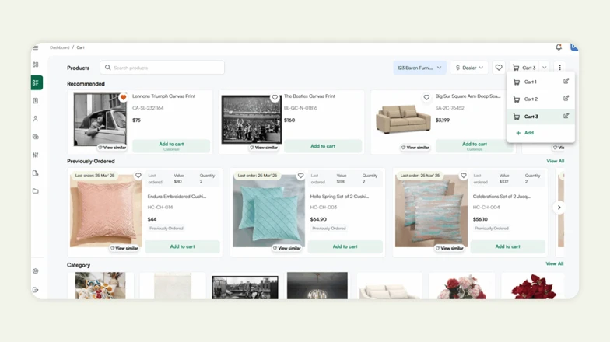This screenshot has width=610, height=342.
Task: Open the wishlist heart in toolbar
Action: [x=499, y=68]
